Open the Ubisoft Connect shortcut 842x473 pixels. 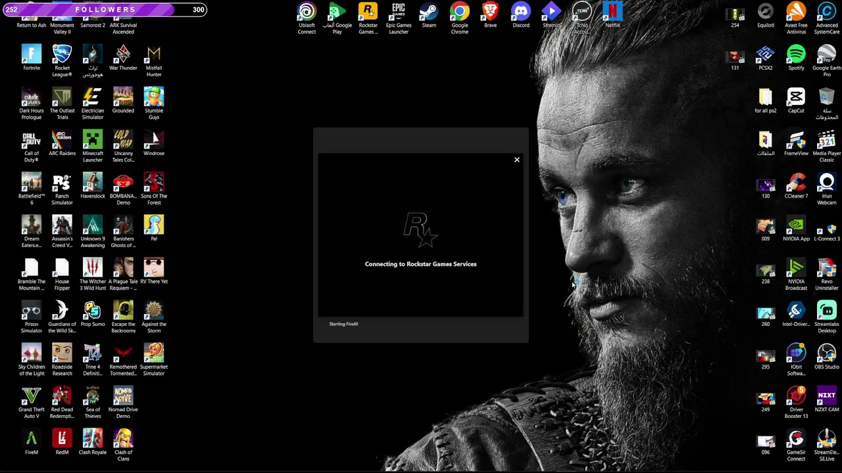click(x=307, y=18)
